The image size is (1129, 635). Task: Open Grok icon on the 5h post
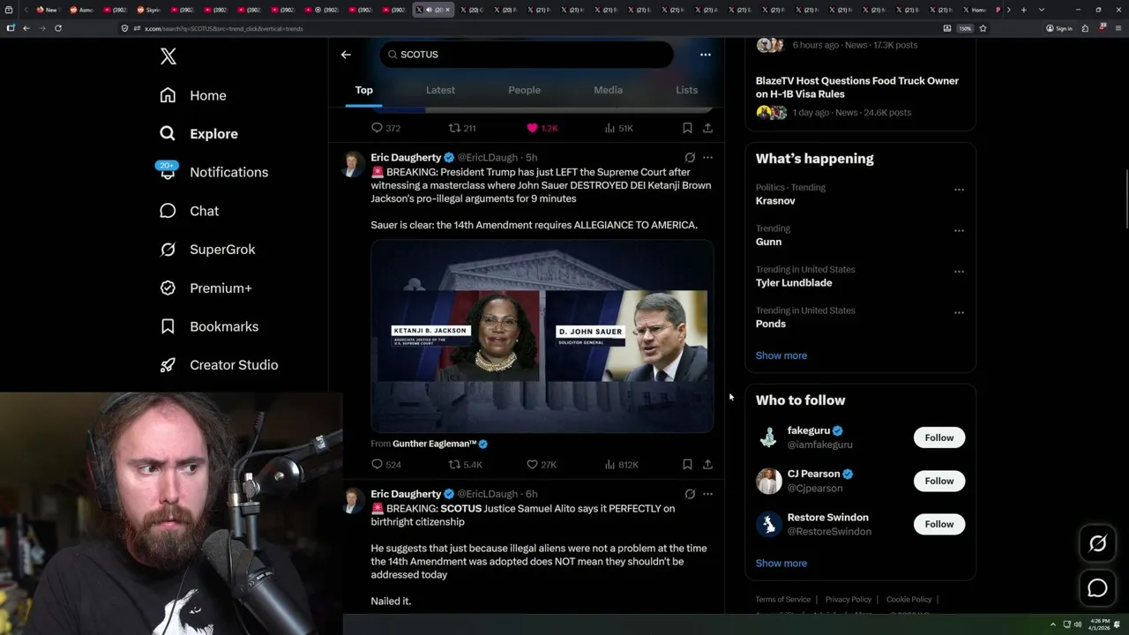690,158
